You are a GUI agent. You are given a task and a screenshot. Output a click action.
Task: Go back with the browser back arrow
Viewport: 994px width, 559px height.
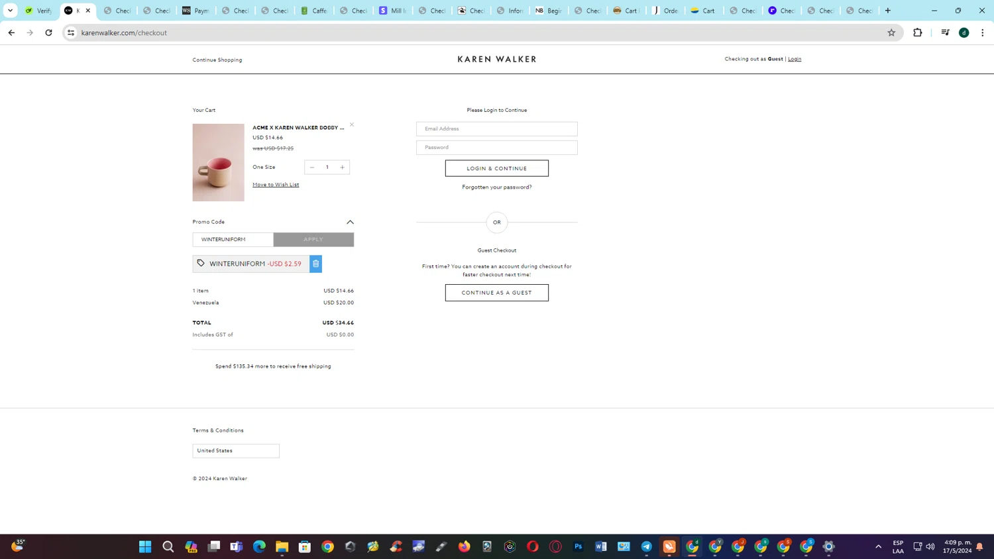pos(11,32)
